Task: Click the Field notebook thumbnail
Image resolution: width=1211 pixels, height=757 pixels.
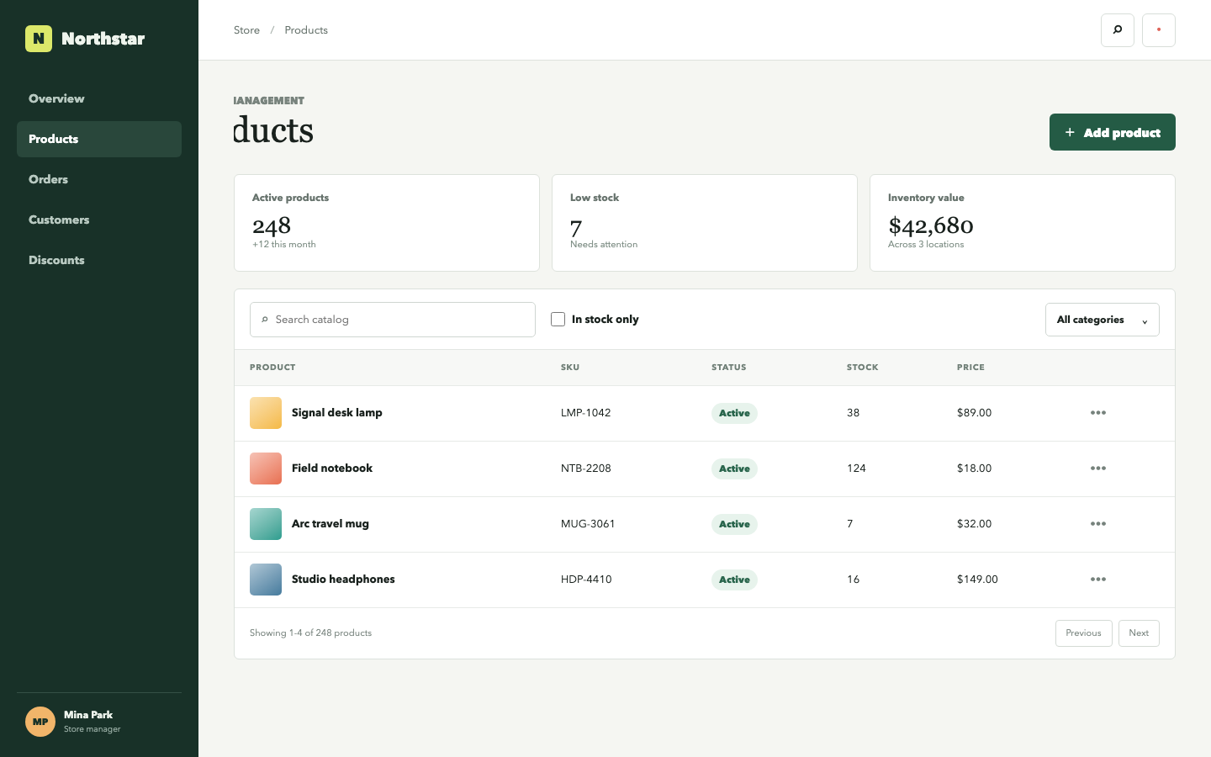Action: tap(266, 468)
